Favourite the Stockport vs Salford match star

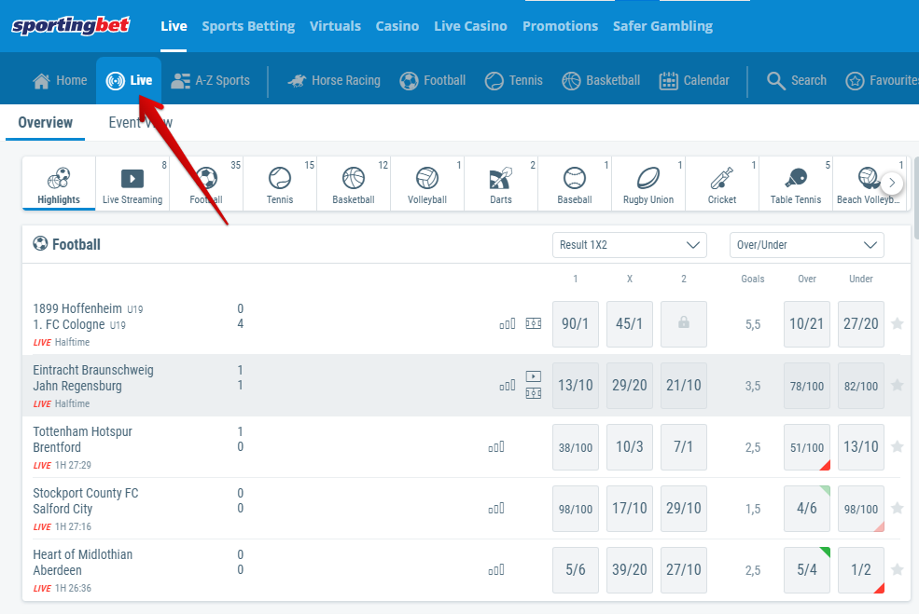898,508
